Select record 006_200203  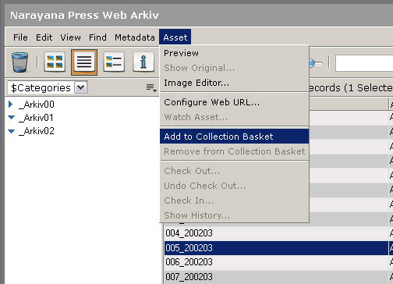point(276,262)
